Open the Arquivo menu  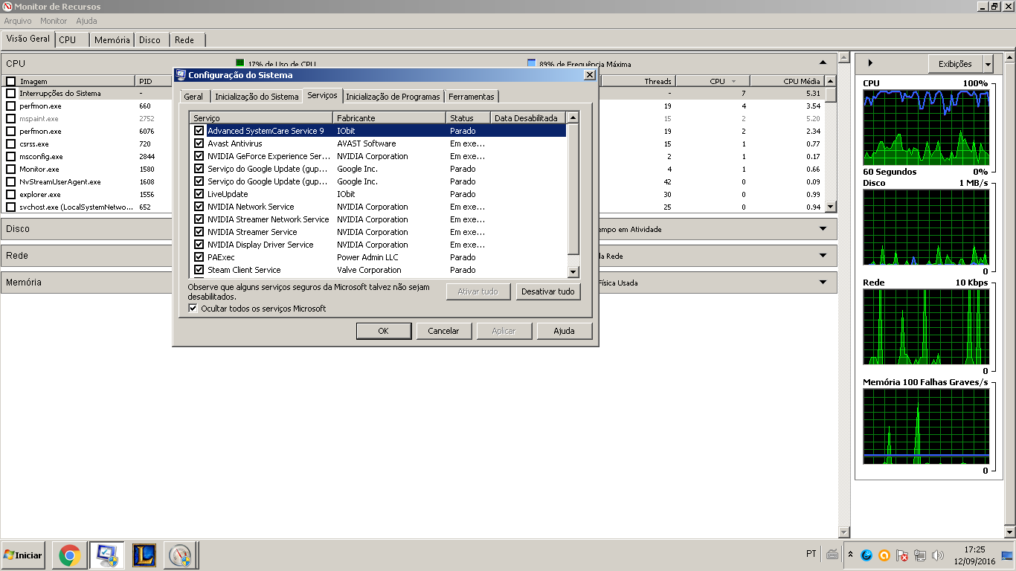[x=18, y=21]
